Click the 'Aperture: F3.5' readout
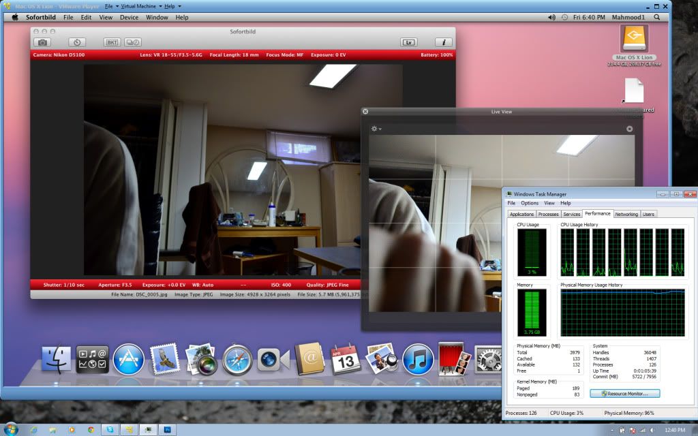698x436 pixels. 115,285
